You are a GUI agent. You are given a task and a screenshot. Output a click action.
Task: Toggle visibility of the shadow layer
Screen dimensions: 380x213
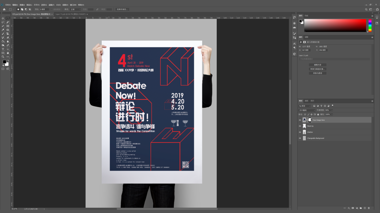coord(300,132)
